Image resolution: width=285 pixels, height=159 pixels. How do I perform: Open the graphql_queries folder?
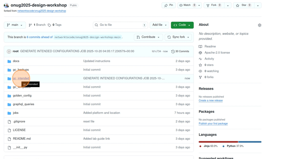pos(23,104)
